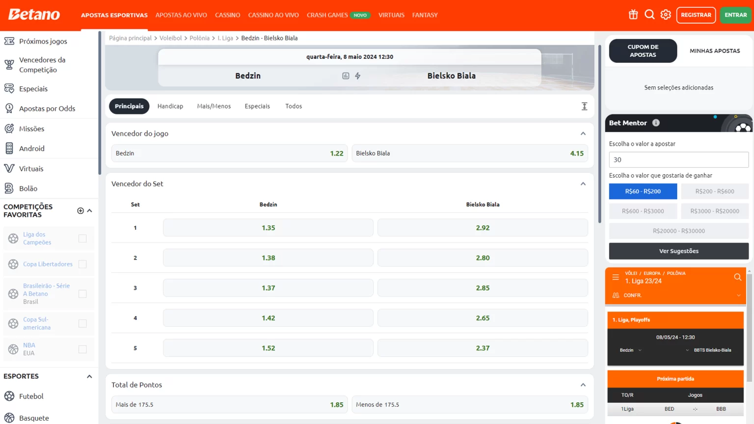Add a favorite competition with plus icon
The width and height of the screenshot is (754, 424).
81,211
